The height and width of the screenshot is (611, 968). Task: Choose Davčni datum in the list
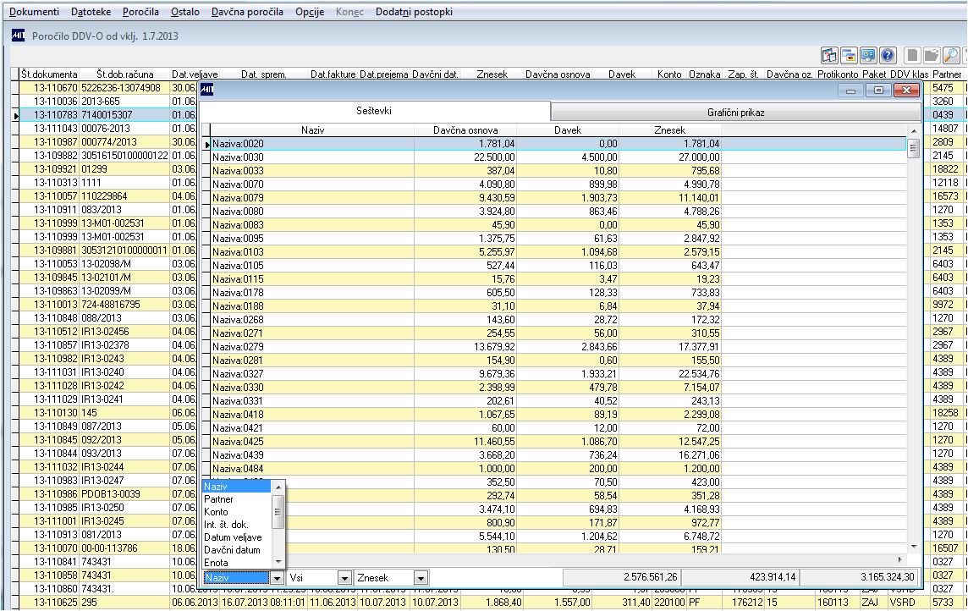(x=237, y=550)
